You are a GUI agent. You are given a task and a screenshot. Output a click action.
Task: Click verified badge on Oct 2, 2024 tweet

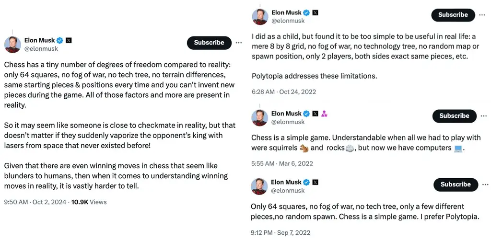[60, 40]
